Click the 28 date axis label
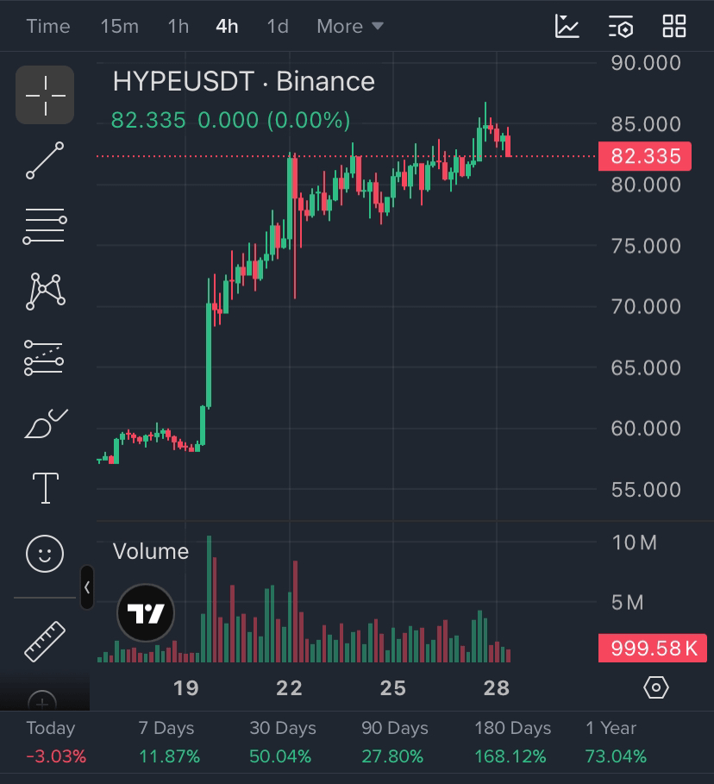Image resolution: width=714 pixels, height=784 pixels. coord(497,688)
